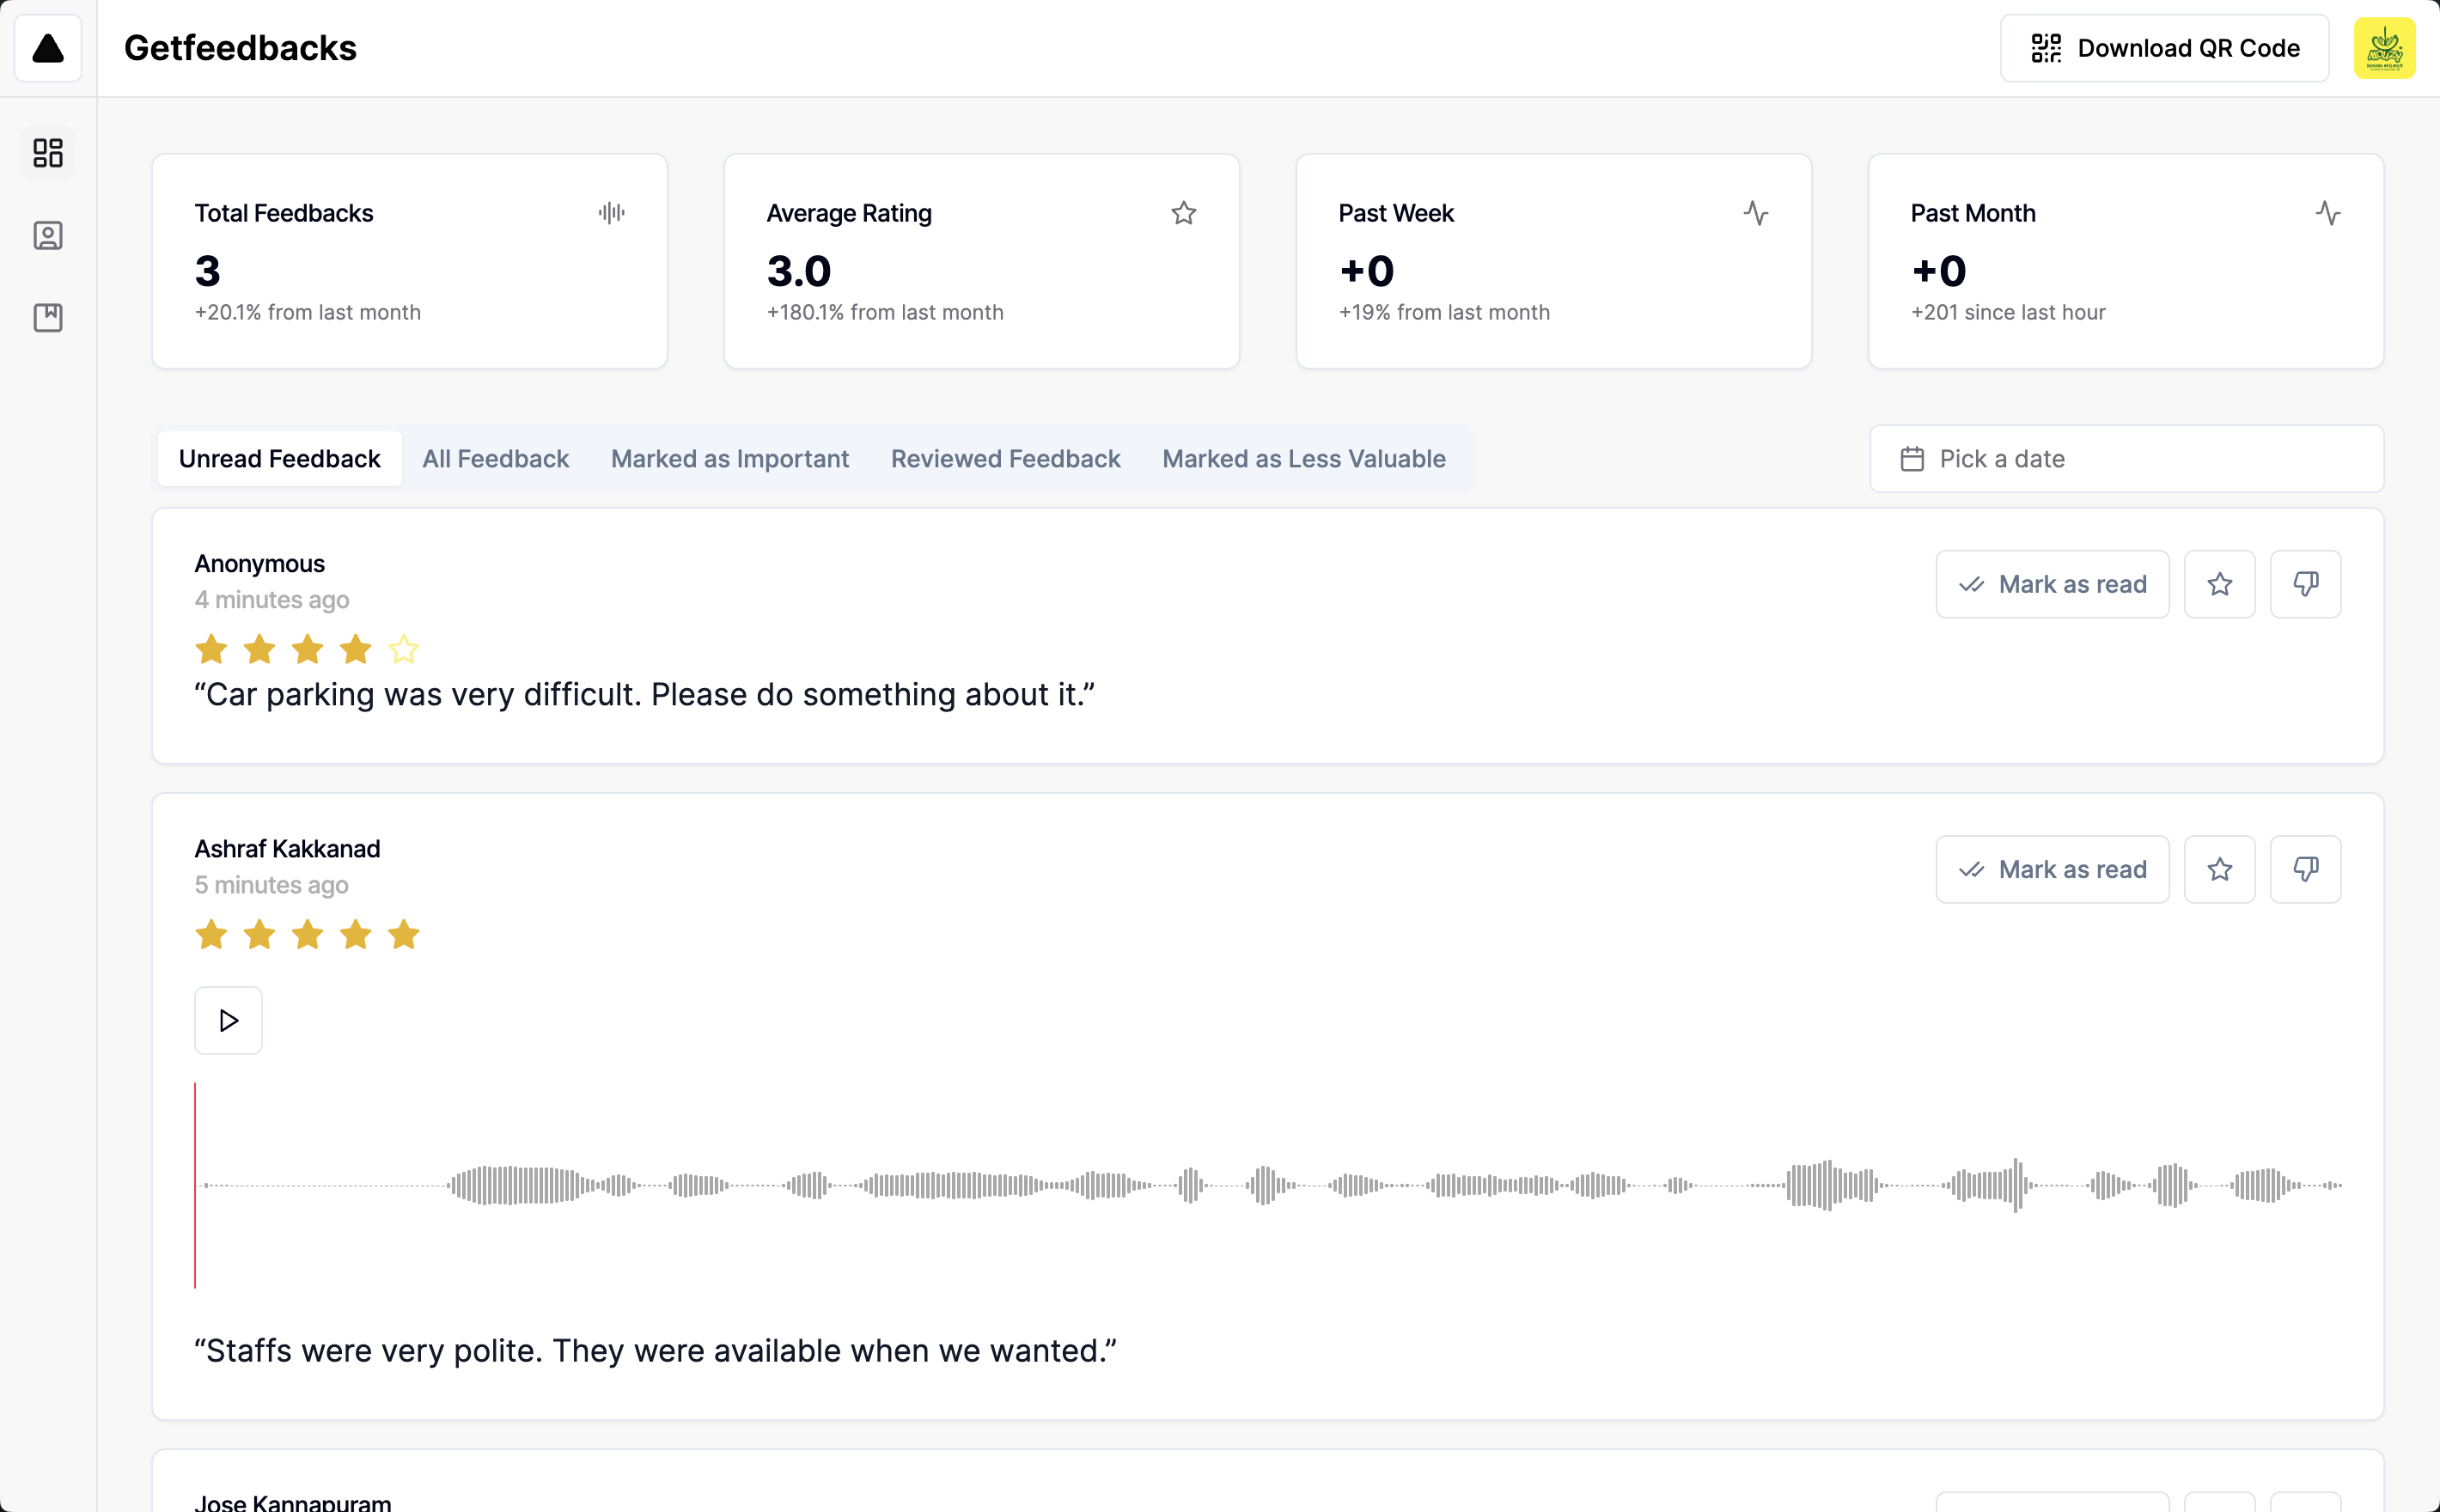Open the bookmark panel icon in sidebar
The height and width of the screenshot is (1512, 2440).
click(48, 318)
